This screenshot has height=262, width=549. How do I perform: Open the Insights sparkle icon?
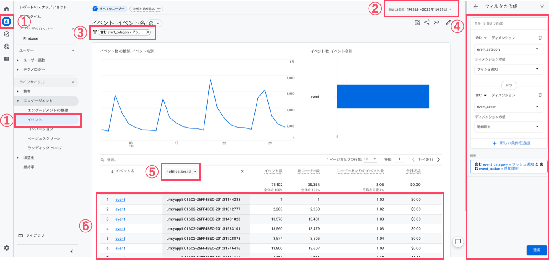click(x=437, y=23)
